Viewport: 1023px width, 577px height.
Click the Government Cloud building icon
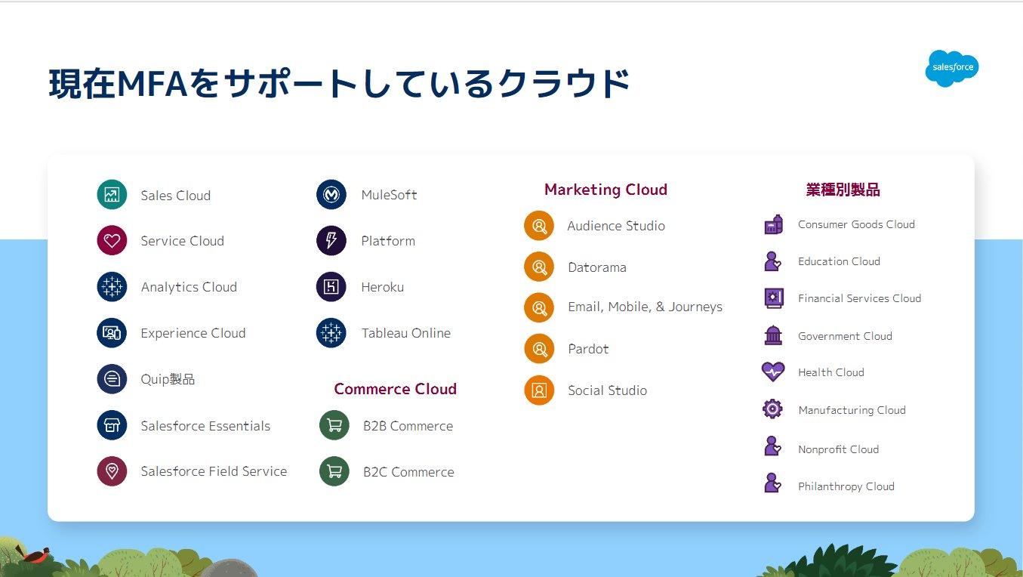click(773, 335)
